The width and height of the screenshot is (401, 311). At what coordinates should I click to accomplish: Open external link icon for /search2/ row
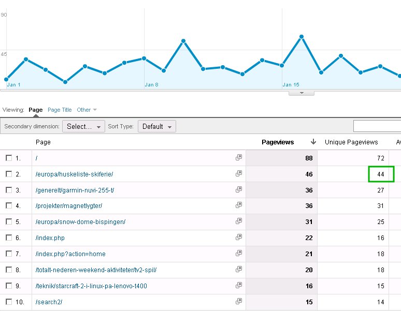239,301
